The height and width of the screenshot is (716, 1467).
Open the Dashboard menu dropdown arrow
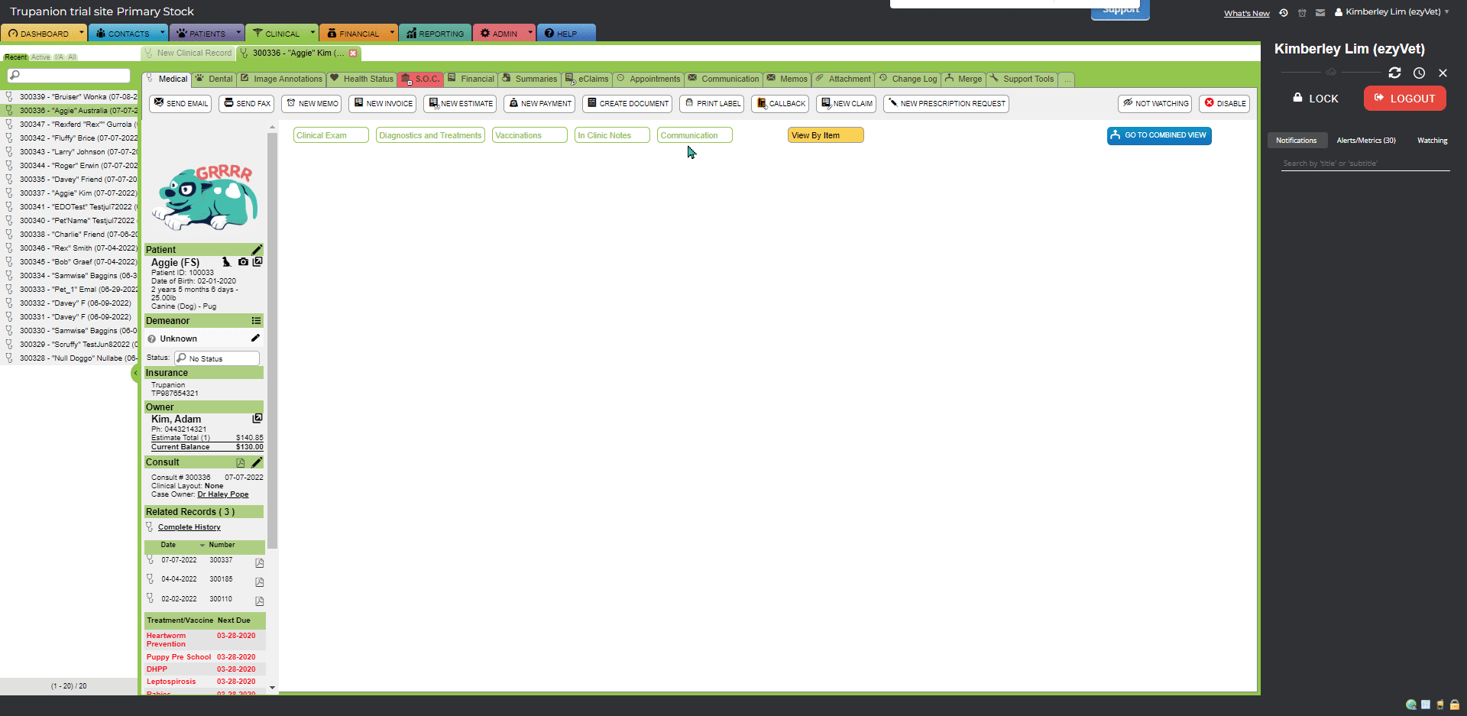(81, 32)
